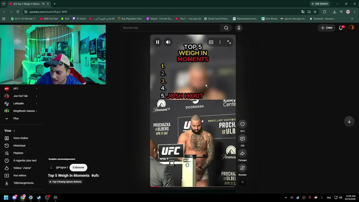Click the Créer button
This screenshot has width=359, height=202.
point(327,28)
